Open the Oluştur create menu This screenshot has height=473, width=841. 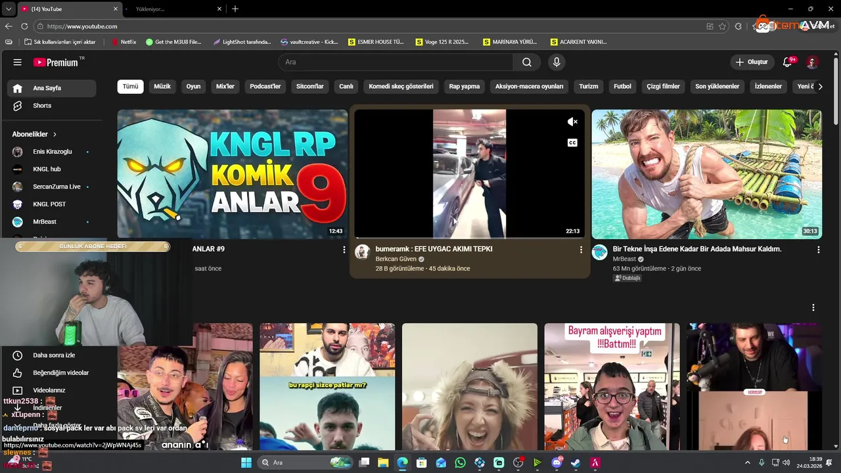point(751,62)
